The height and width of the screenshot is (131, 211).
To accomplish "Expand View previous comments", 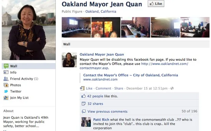I will tap(108, 112).
